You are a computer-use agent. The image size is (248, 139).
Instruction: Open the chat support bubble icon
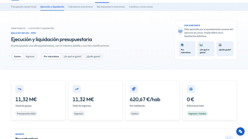240,131
